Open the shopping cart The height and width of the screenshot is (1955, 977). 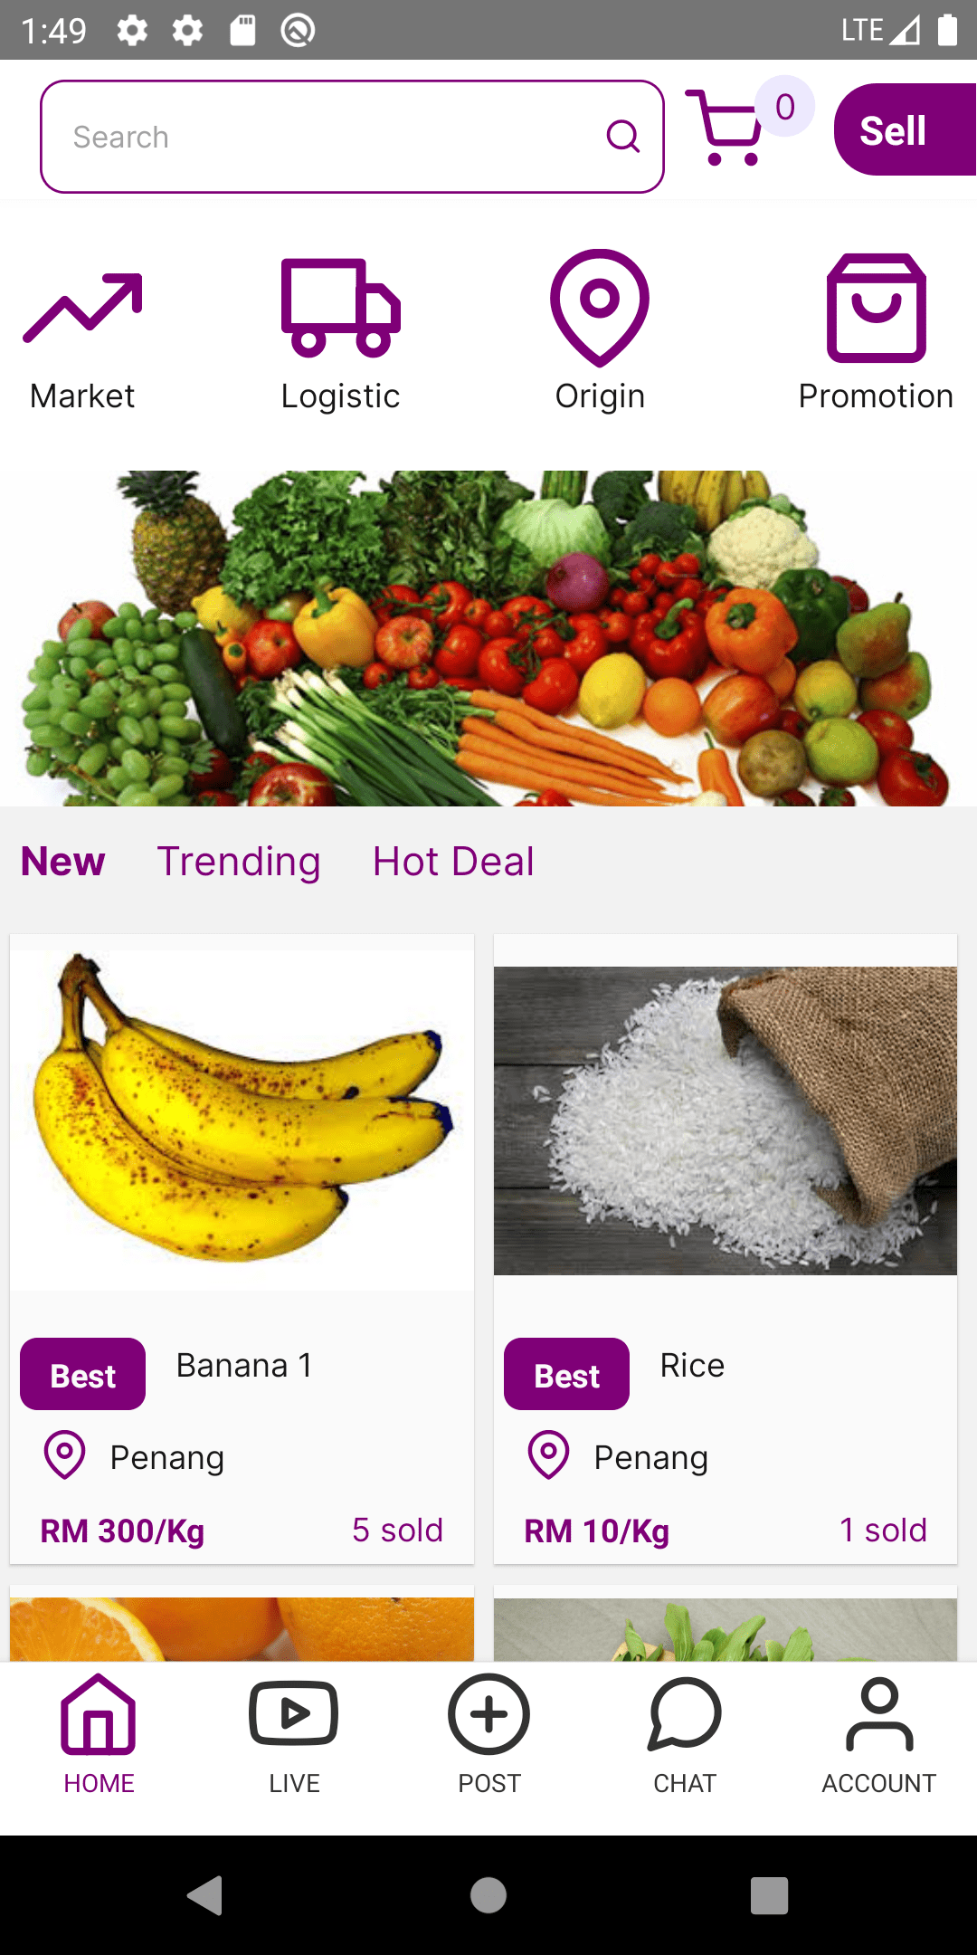tap(724, 128)
